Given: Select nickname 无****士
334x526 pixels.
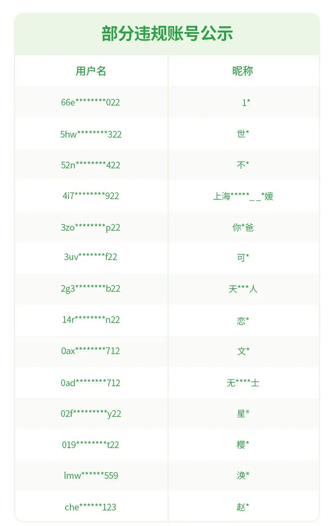Looking at the screenshot, I should (243, 383).
